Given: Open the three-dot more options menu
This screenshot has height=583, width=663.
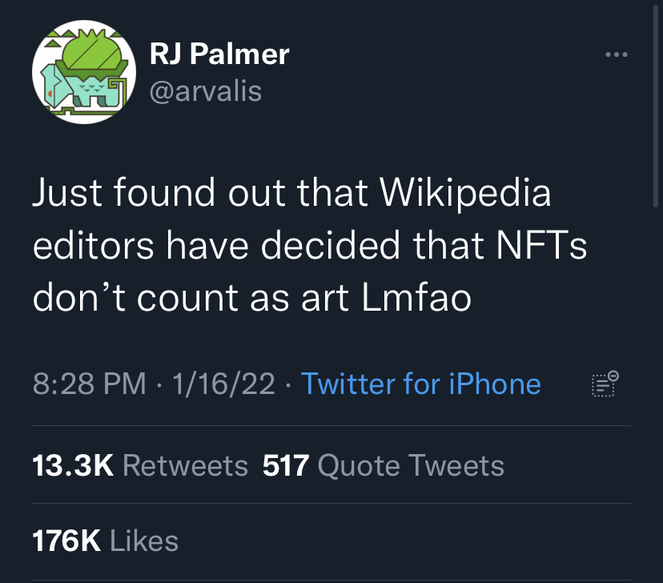Looking at the screenshot, I should click(616, 54).
